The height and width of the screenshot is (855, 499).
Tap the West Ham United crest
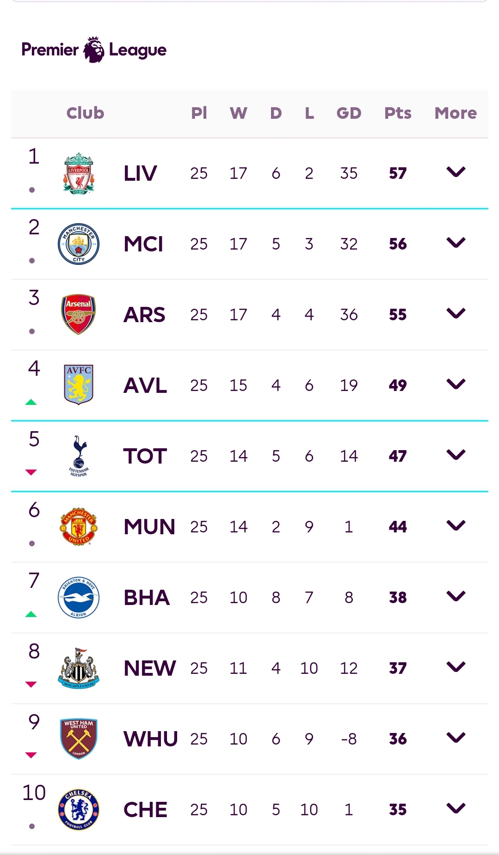[79, 739]
